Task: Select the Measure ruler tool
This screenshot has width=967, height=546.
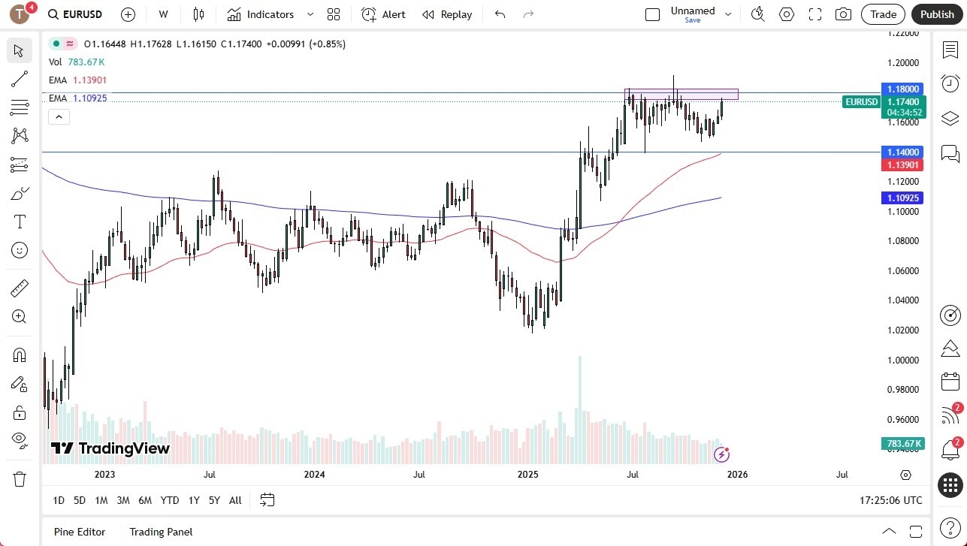Action: [19, 288]
